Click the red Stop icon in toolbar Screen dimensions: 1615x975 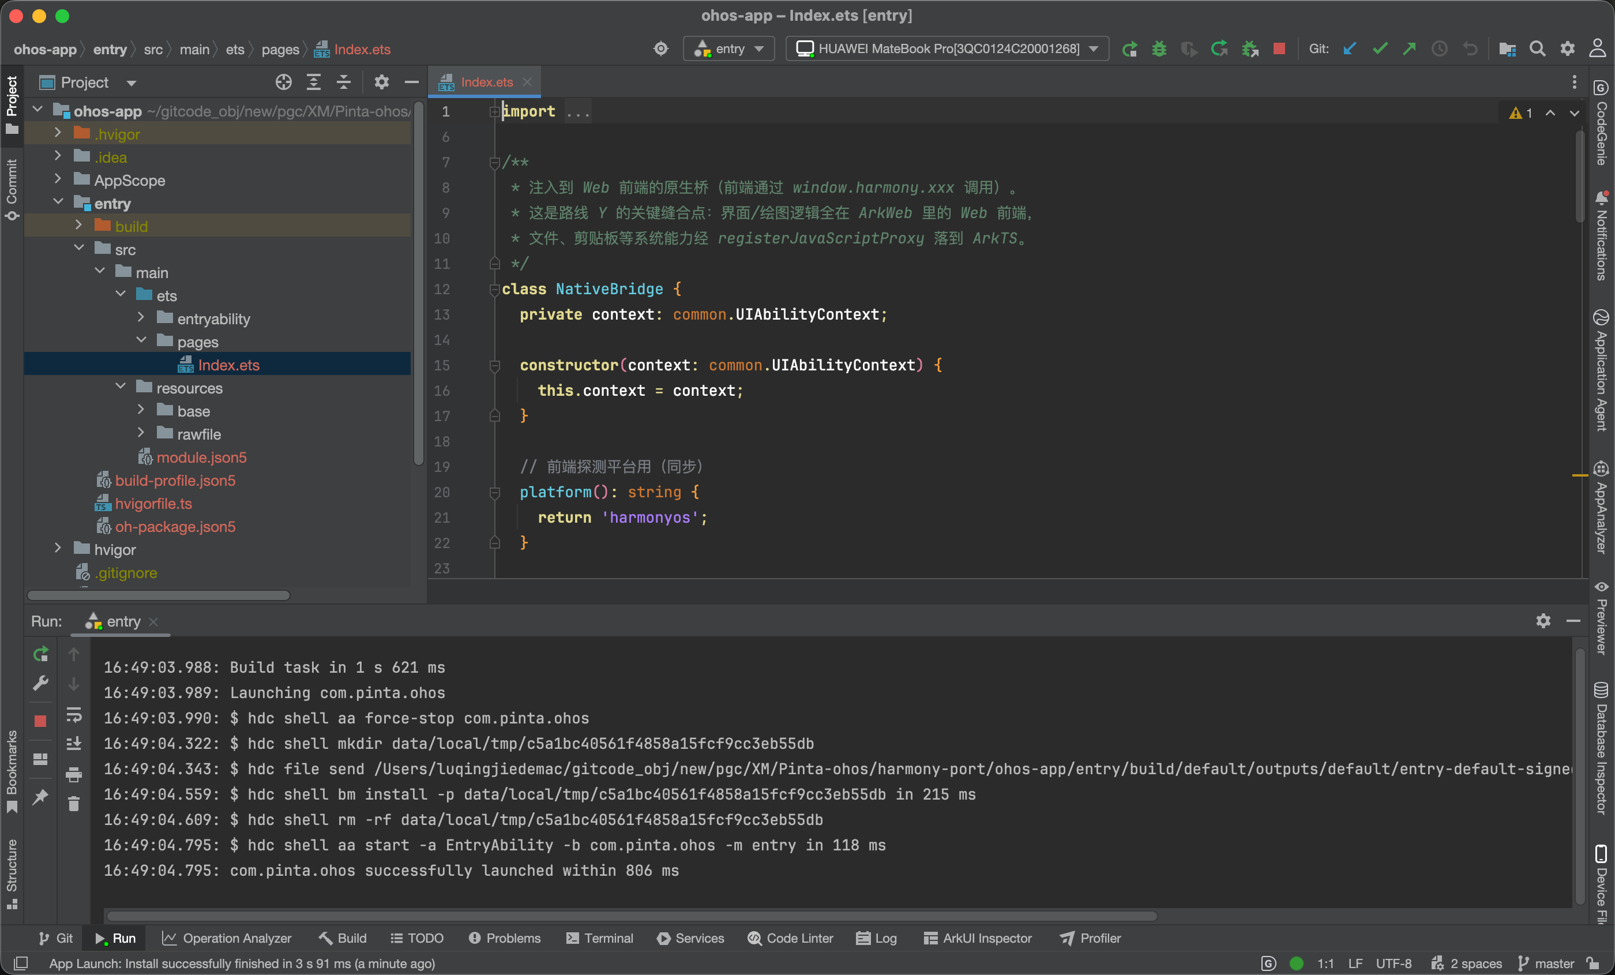[x=1279, y=49]
